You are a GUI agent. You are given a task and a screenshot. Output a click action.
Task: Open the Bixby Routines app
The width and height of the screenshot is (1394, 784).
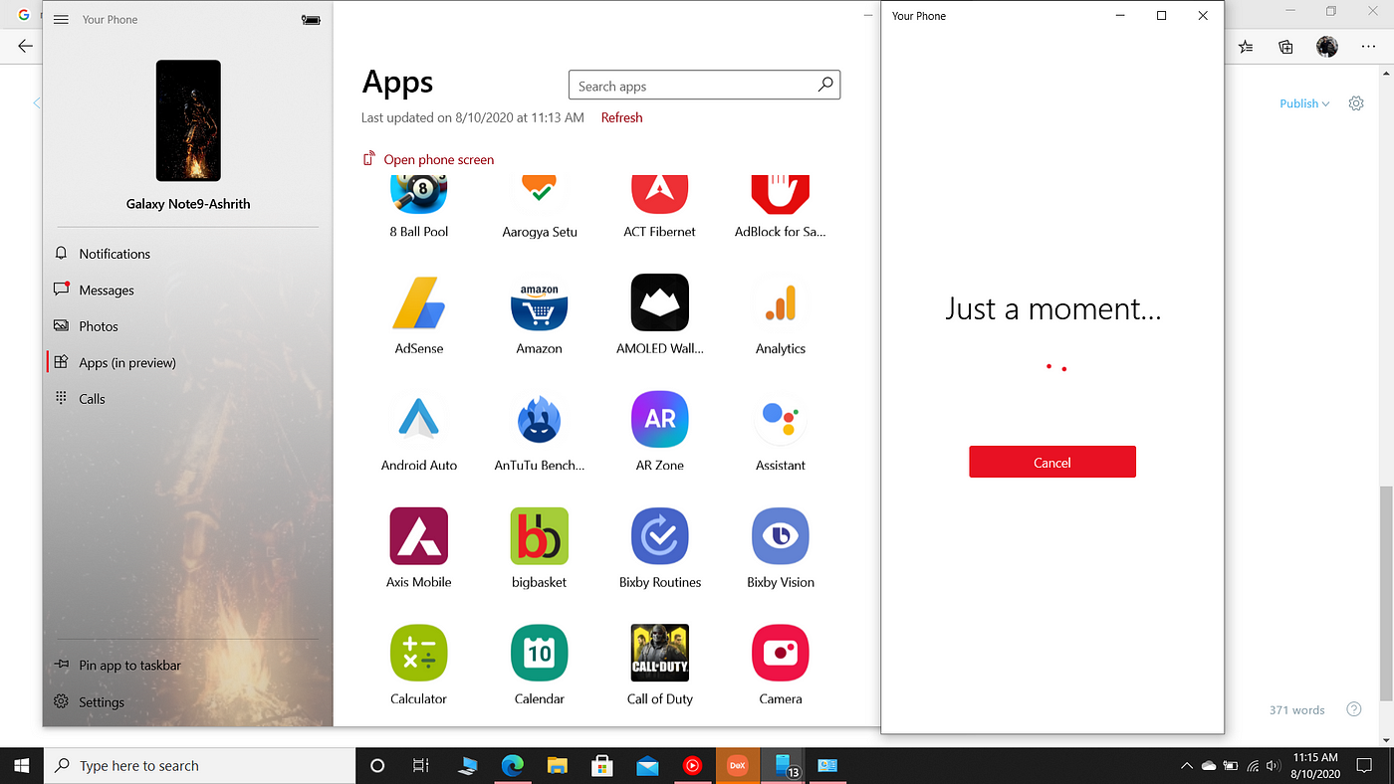tap(659, 536)
